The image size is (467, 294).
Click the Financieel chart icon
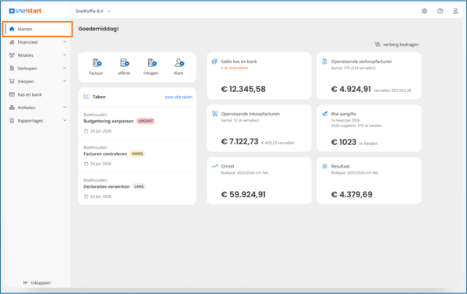(12, 42)
